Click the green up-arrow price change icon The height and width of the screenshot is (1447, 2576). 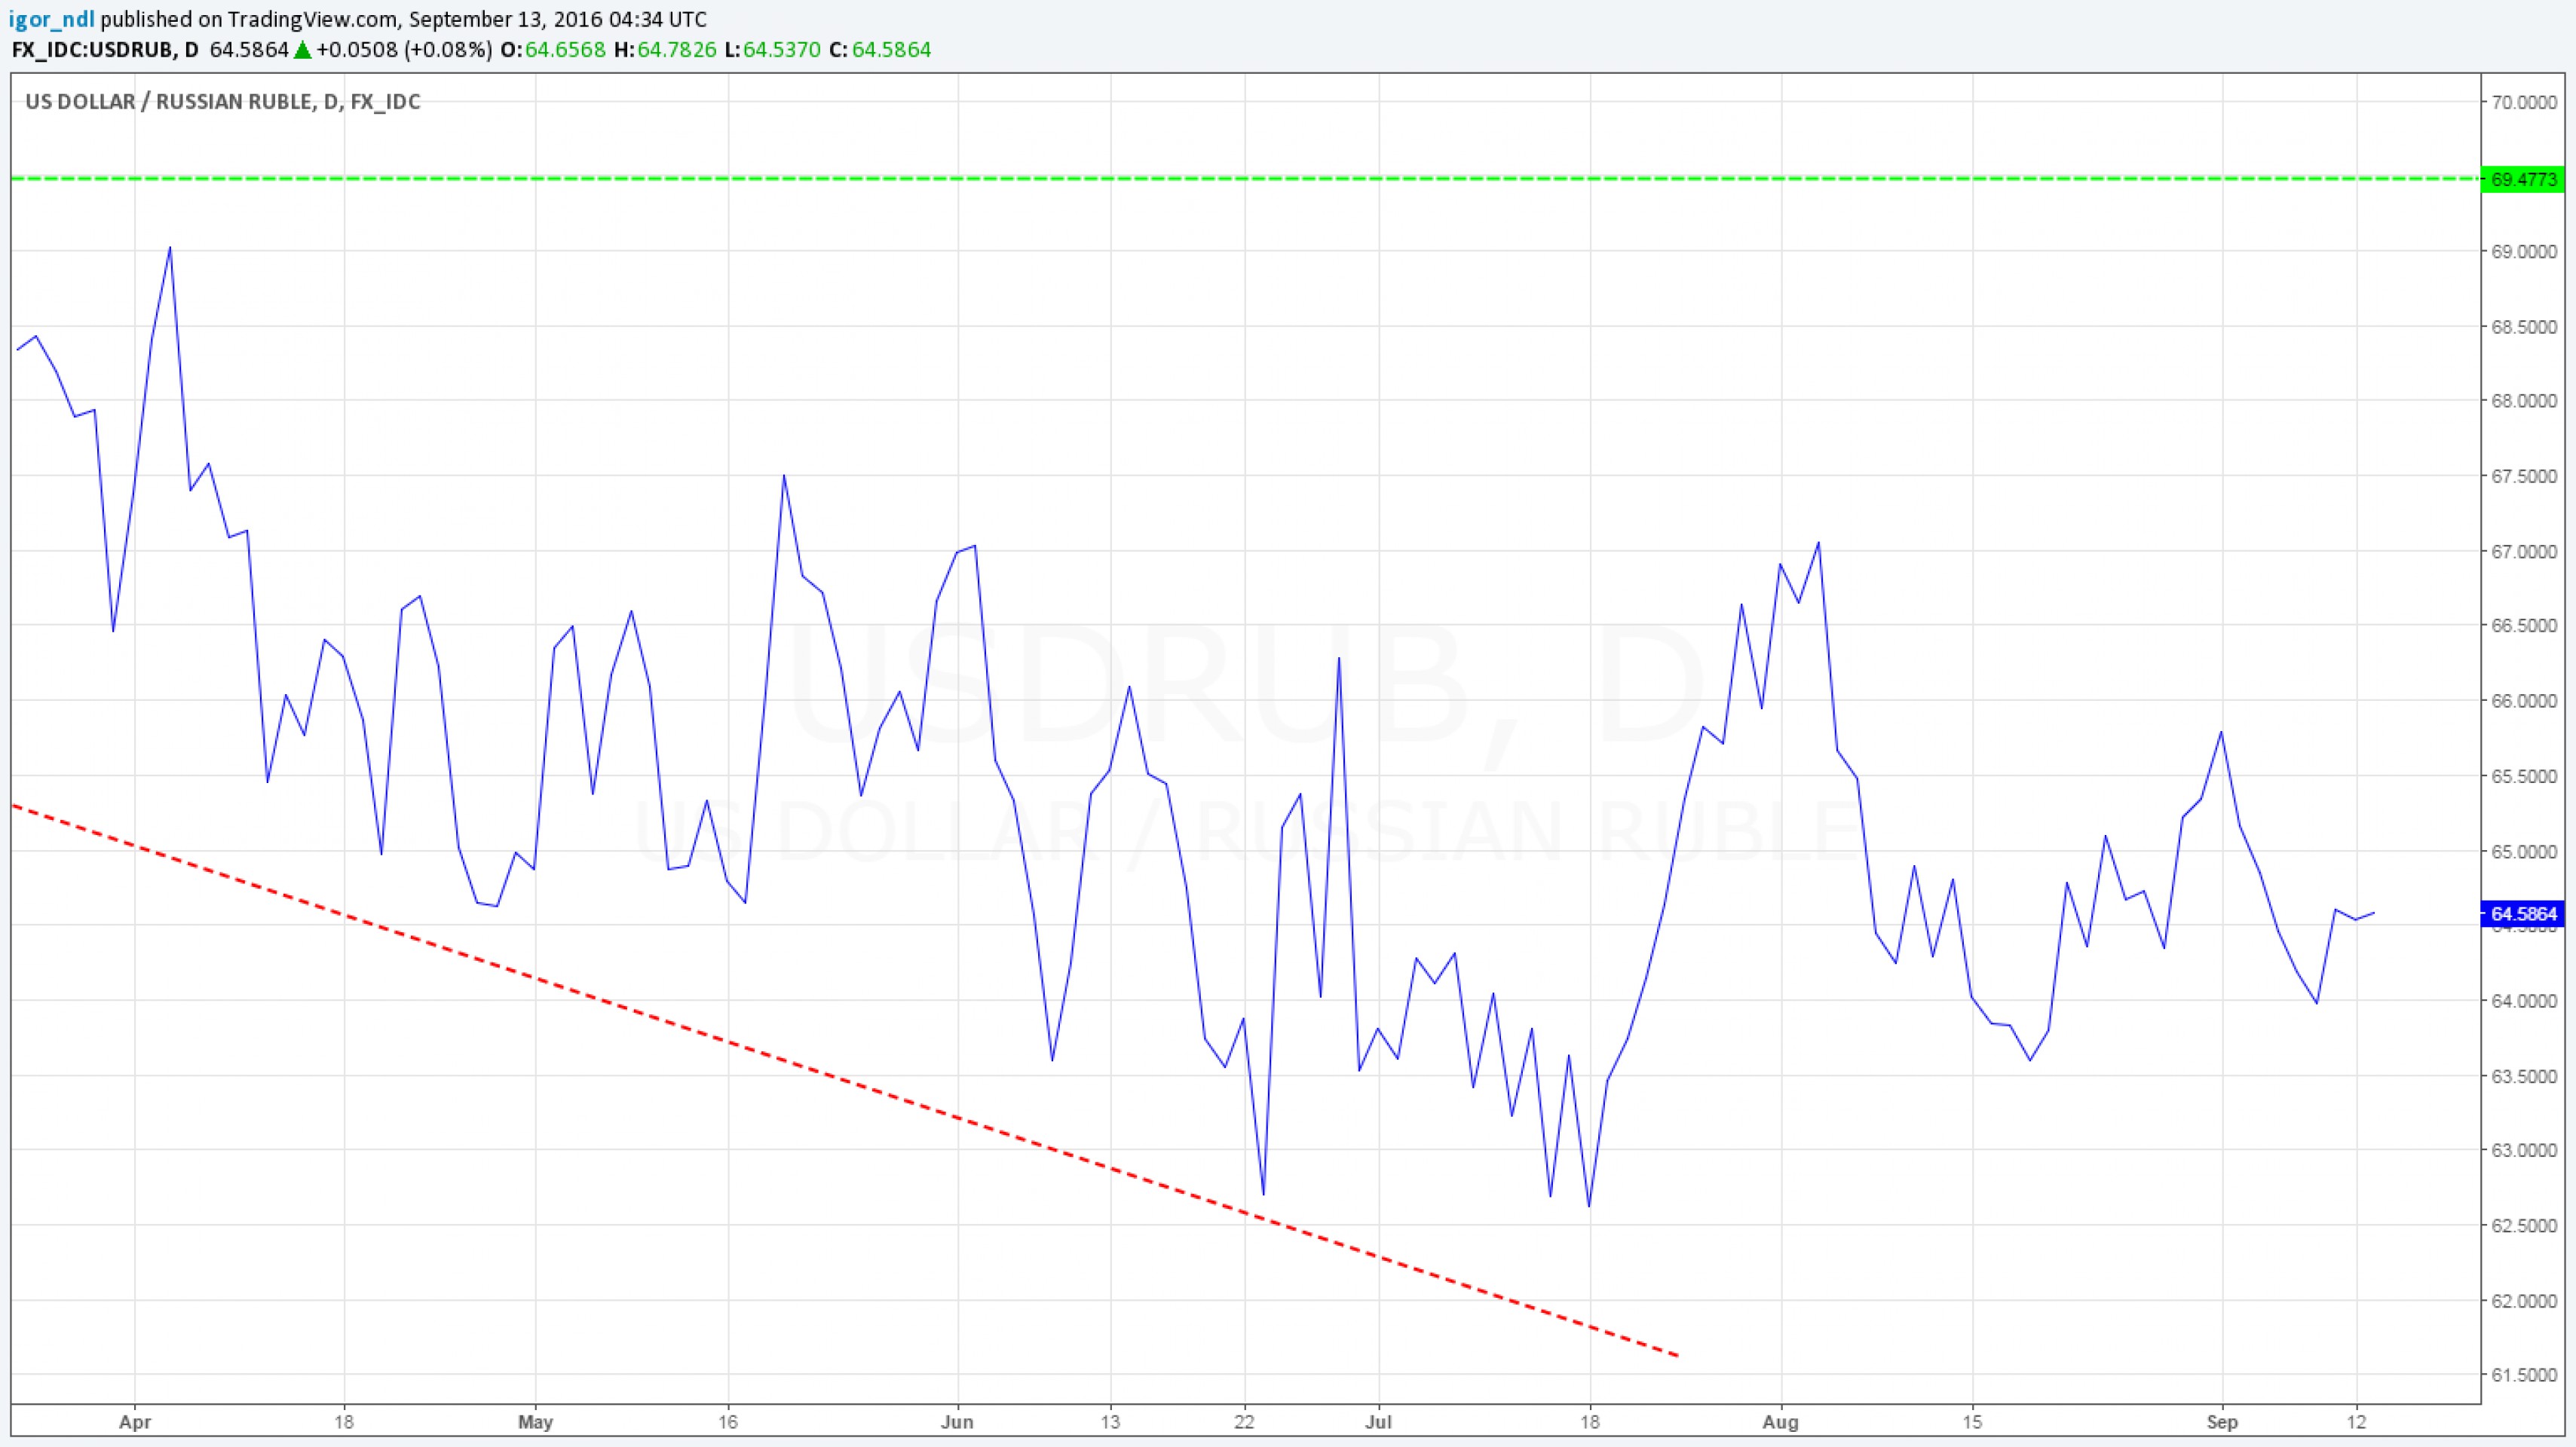(x=302, y=50)
